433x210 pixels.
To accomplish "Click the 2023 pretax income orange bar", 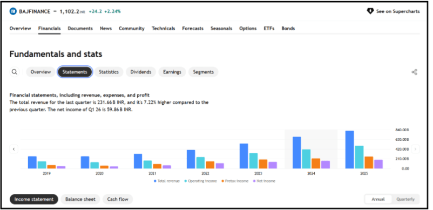I will pyautogui.click(x=263, y=164).
